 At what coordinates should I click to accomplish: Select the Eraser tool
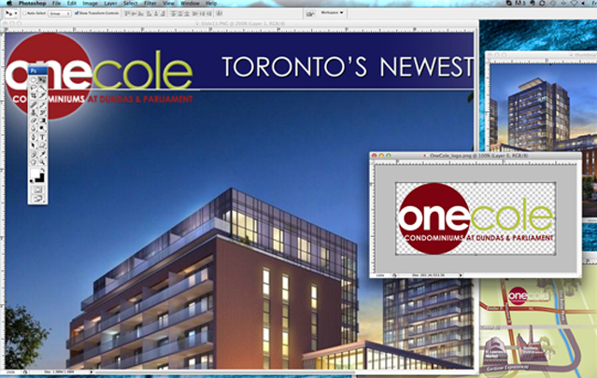pyautogui.click(x=34, y=120)
